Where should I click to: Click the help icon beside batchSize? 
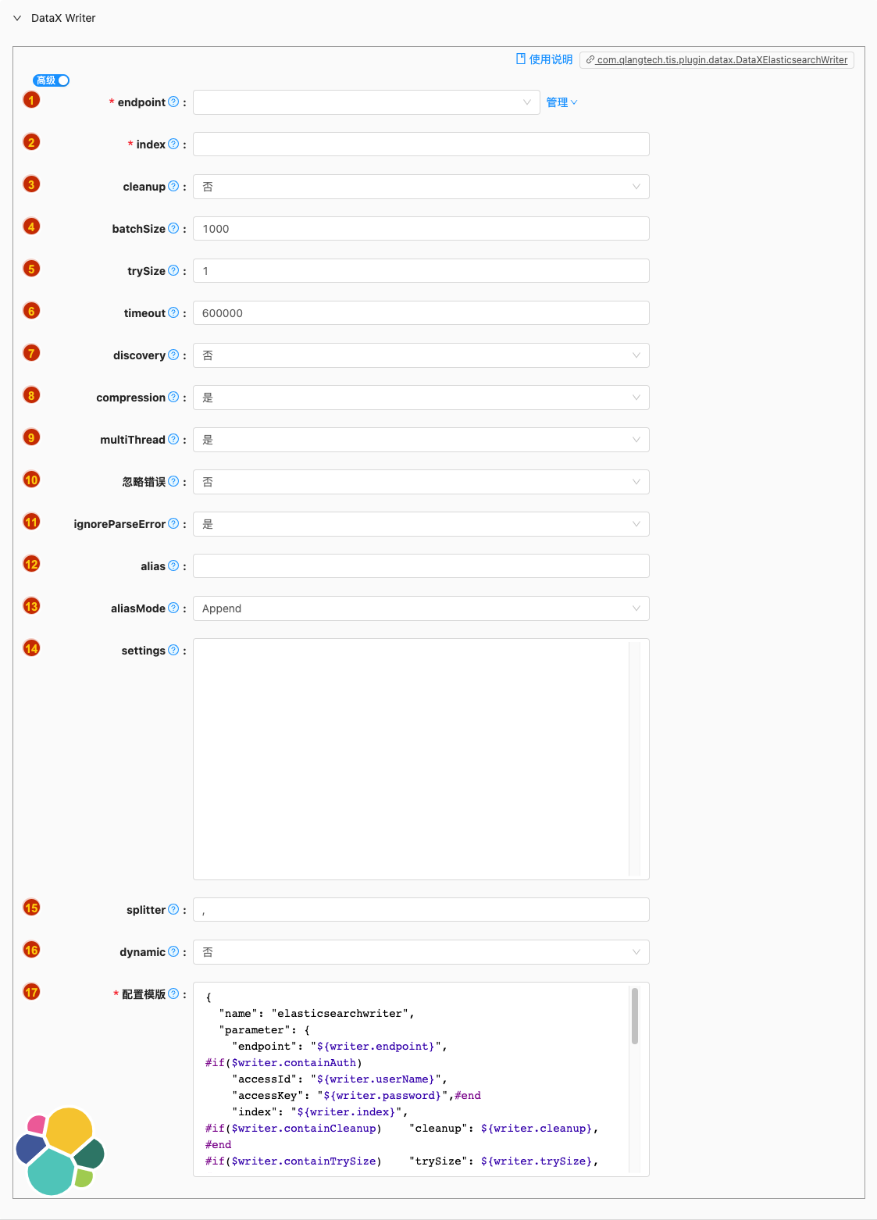pos(173,228)
